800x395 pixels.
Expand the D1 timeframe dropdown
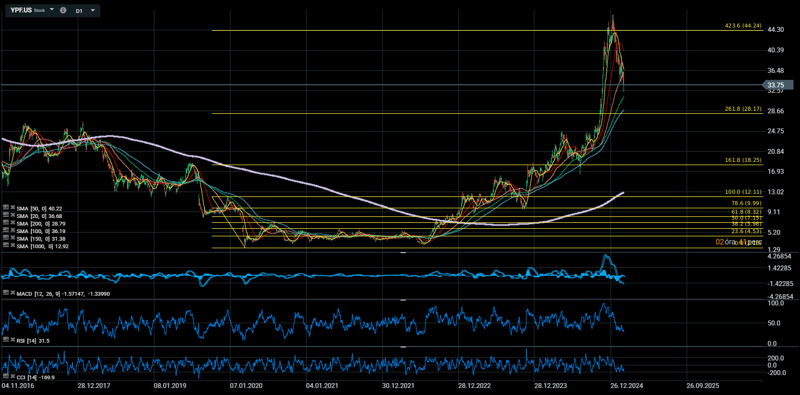(93, 11)
